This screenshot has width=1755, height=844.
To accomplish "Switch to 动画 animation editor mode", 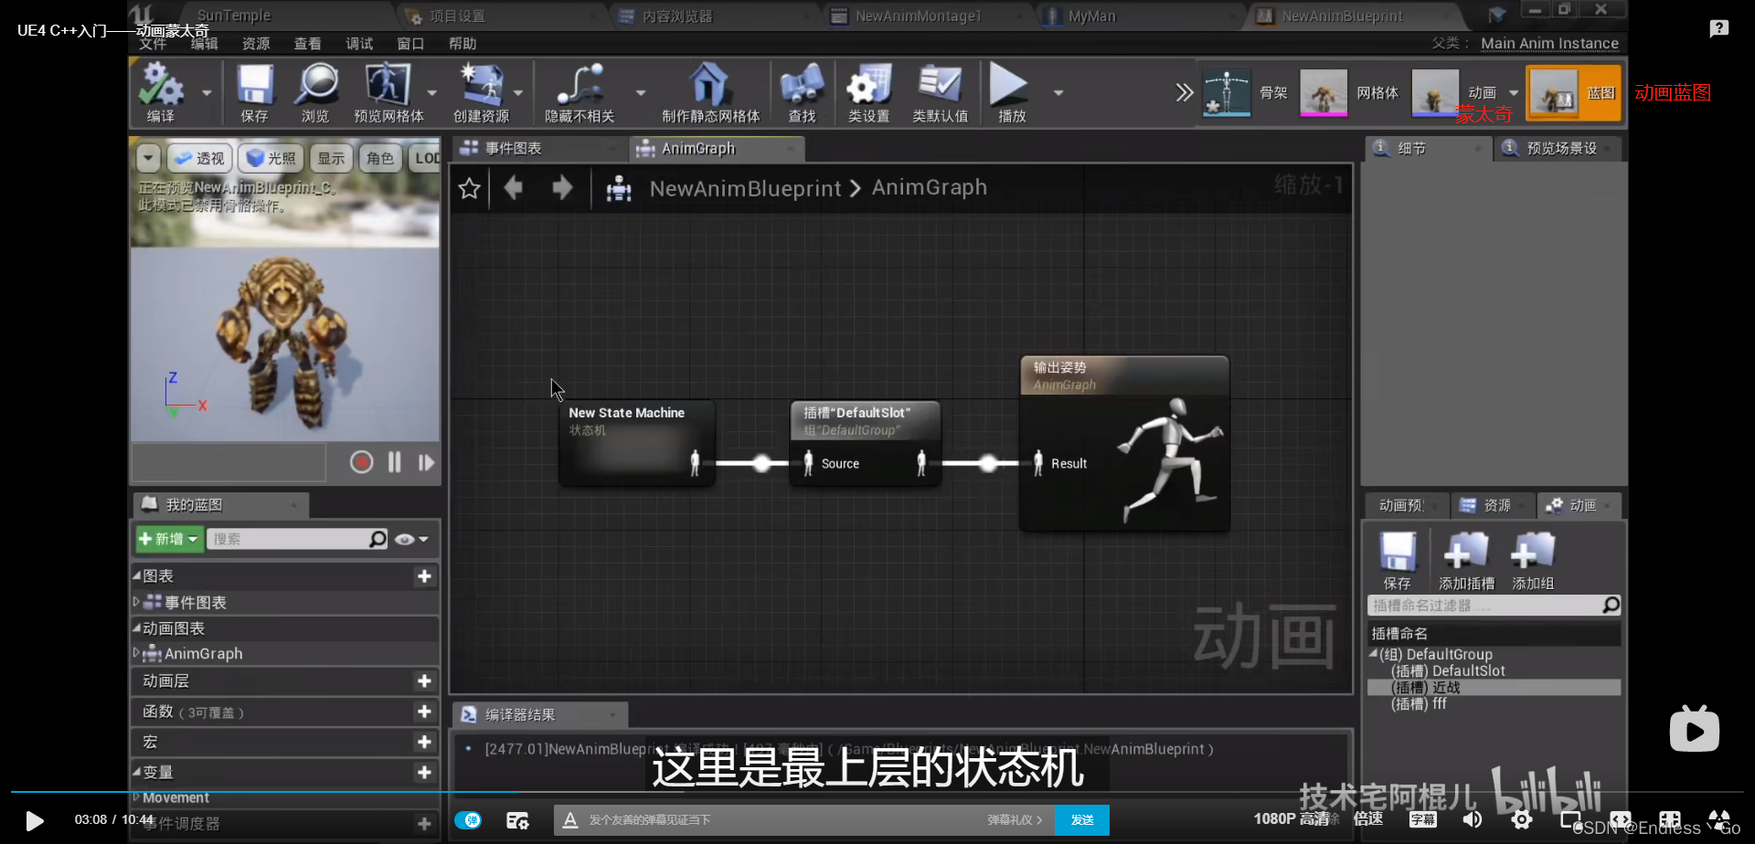I will point(1455,92).
